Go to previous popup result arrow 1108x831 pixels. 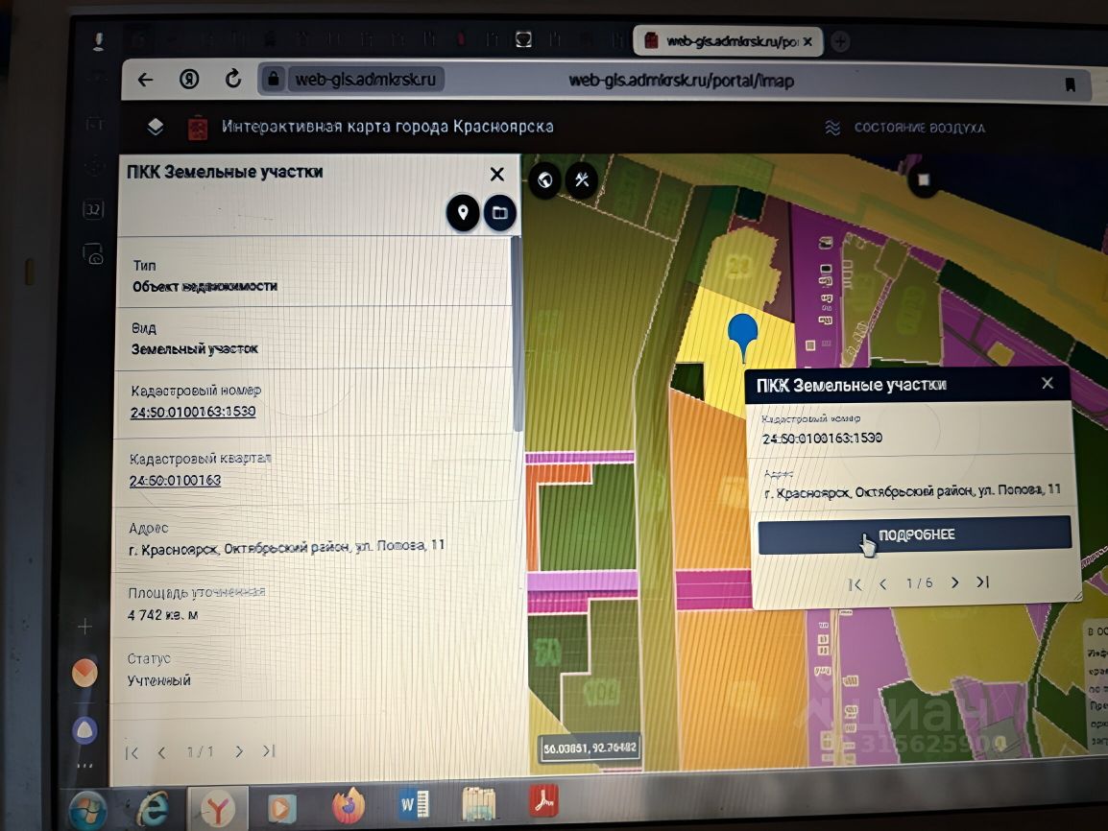click(882, 583)
